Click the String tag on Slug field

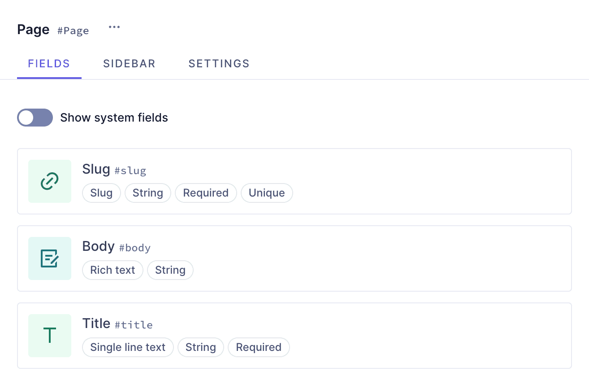(148, 193)
